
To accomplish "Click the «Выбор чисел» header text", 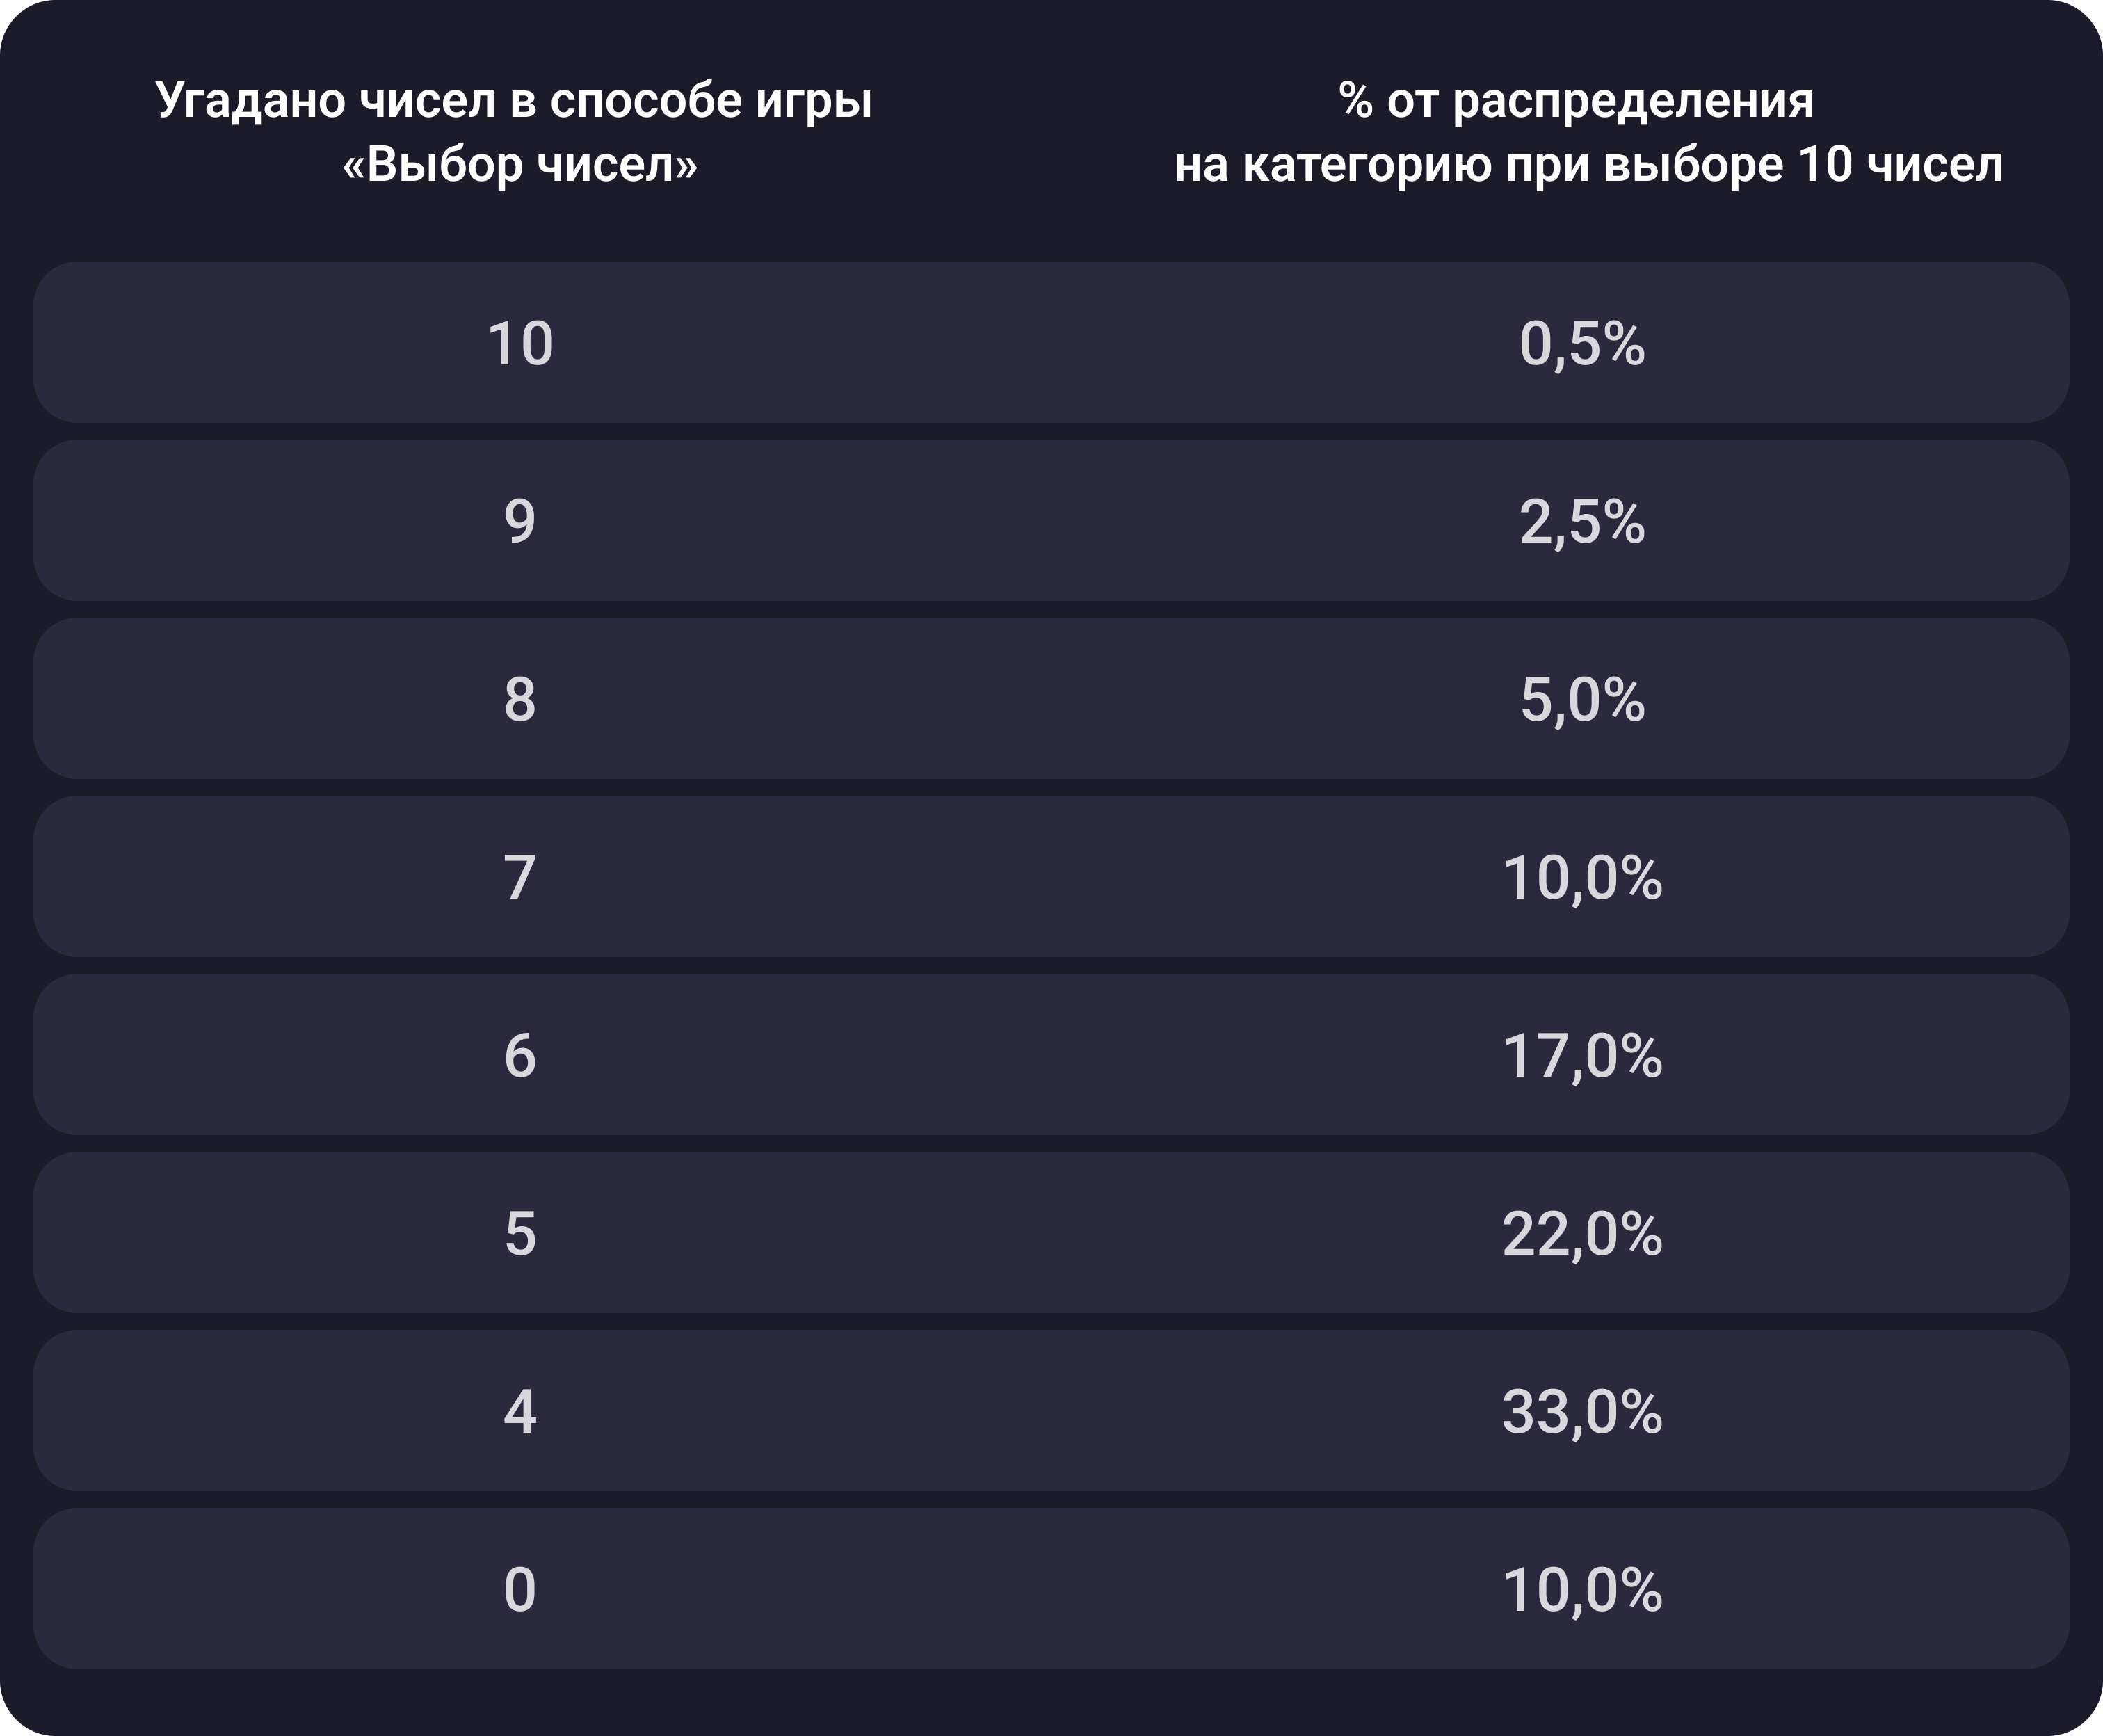I will click(519, 165).
